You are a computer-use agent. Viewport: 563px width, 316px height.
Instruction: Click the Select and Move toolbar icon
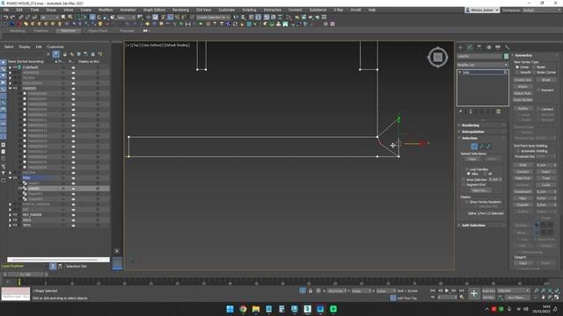click(92, 18)
